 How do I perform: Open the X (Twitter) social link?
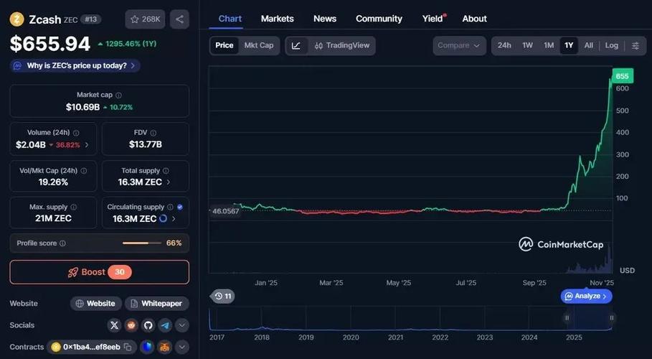(x=114, y=325)
